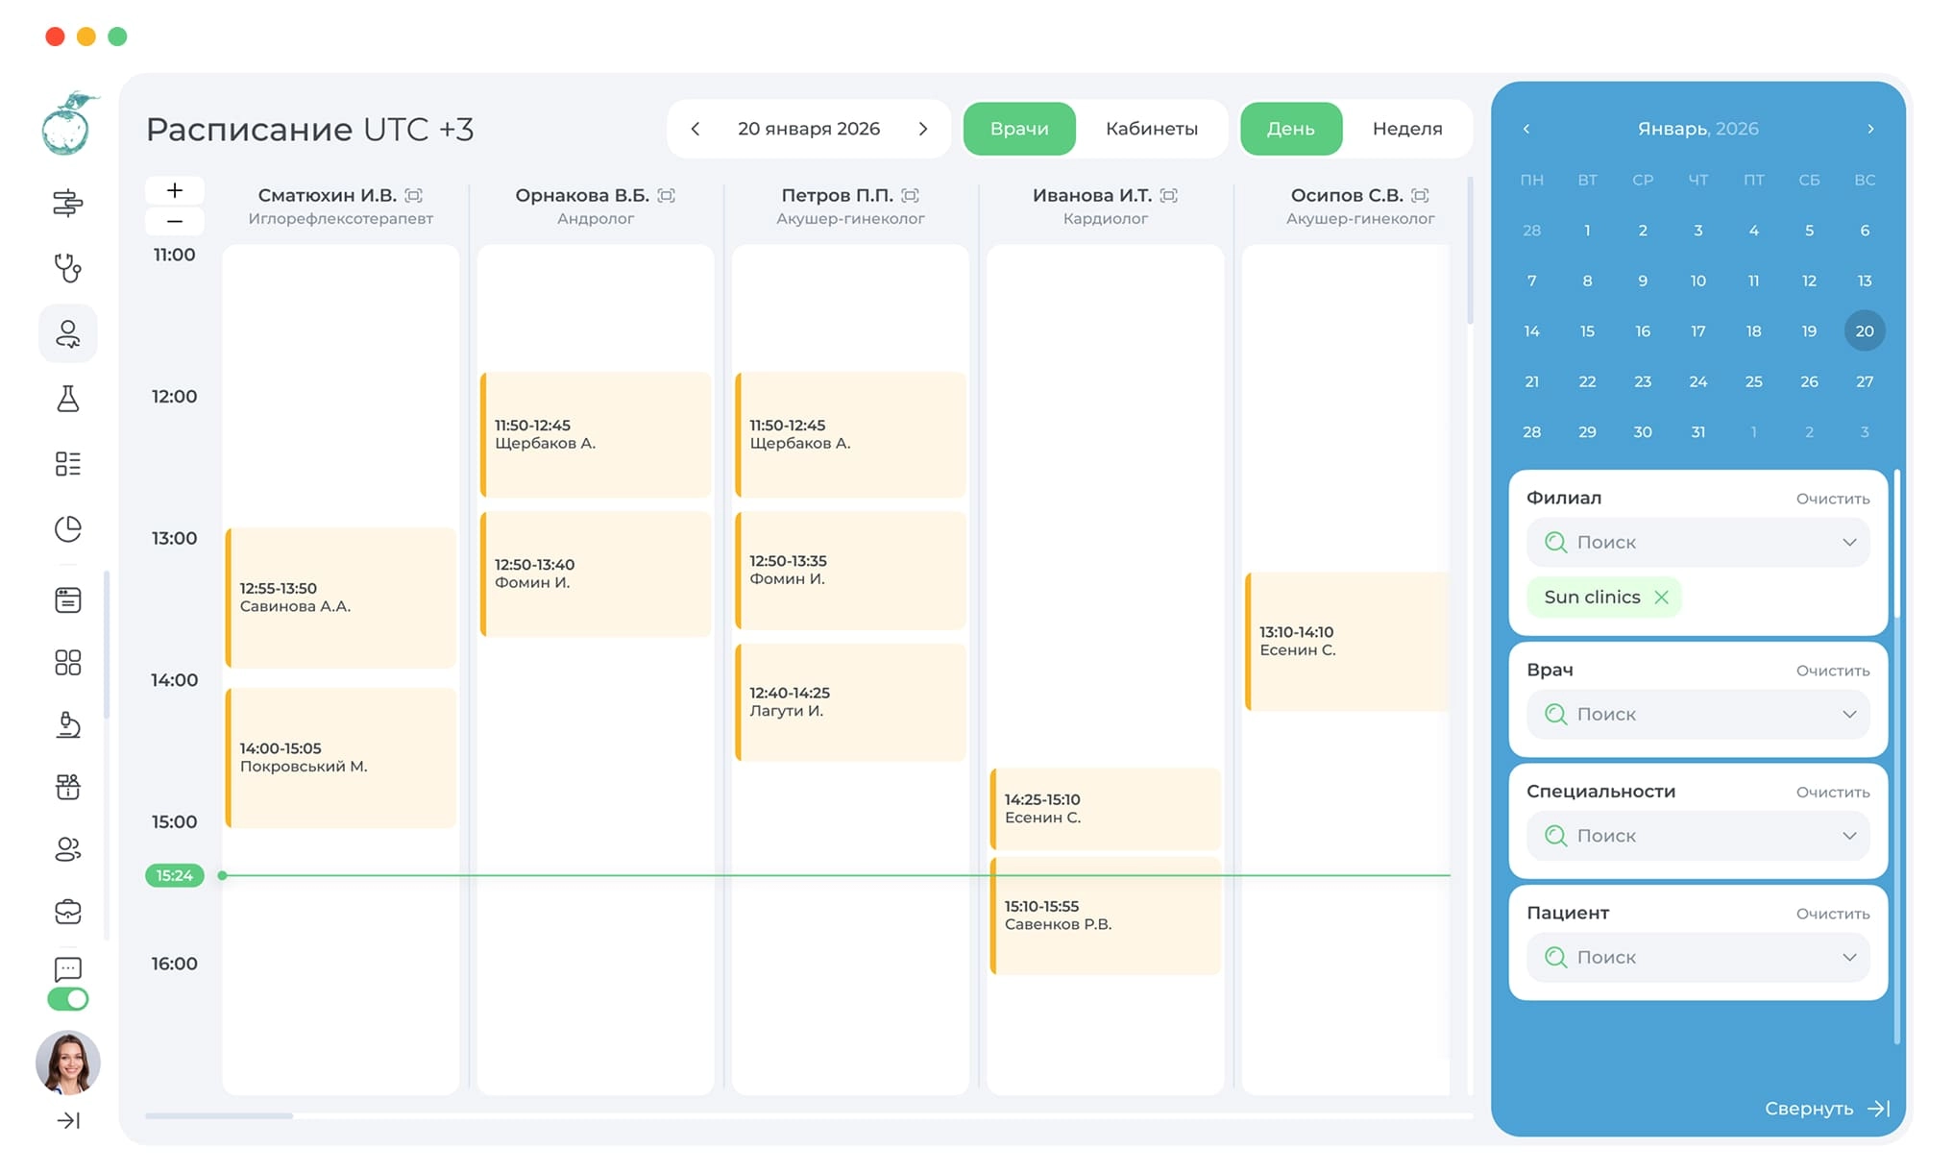Expand the Филиал search dropdown
1953x1173 pixels.
tap(1848, 543)
